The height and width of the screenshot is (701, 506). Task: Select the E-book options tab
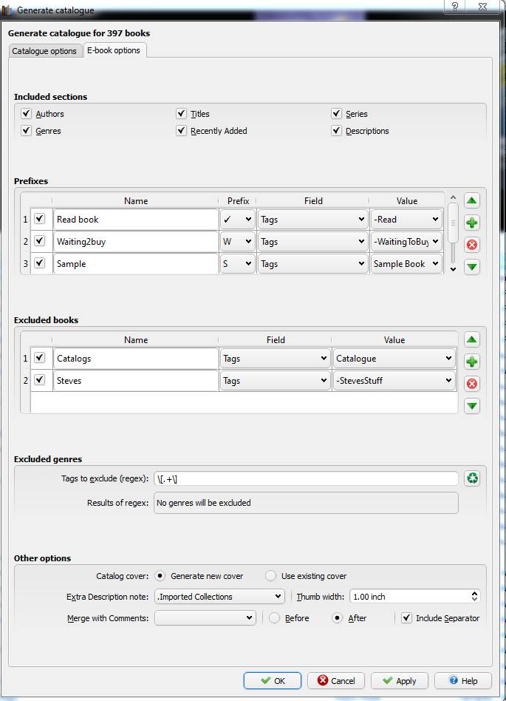click(x=114, y=50)
